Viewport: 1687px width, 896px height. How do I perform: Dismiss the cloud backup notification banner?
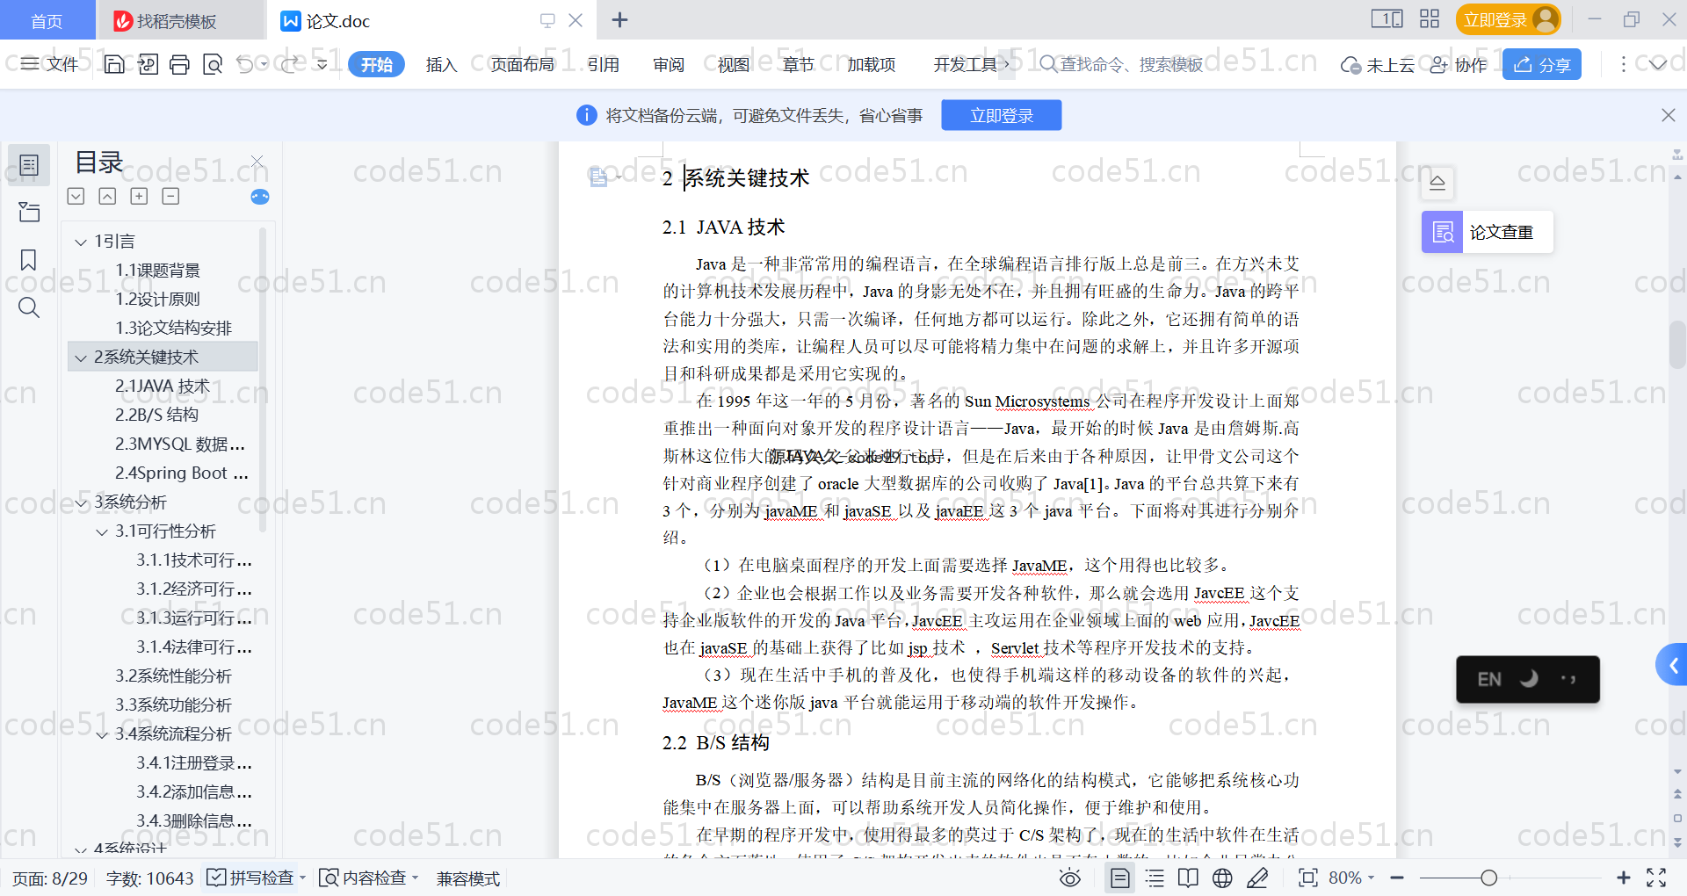pyautogui.click(x=1668, y=115)
